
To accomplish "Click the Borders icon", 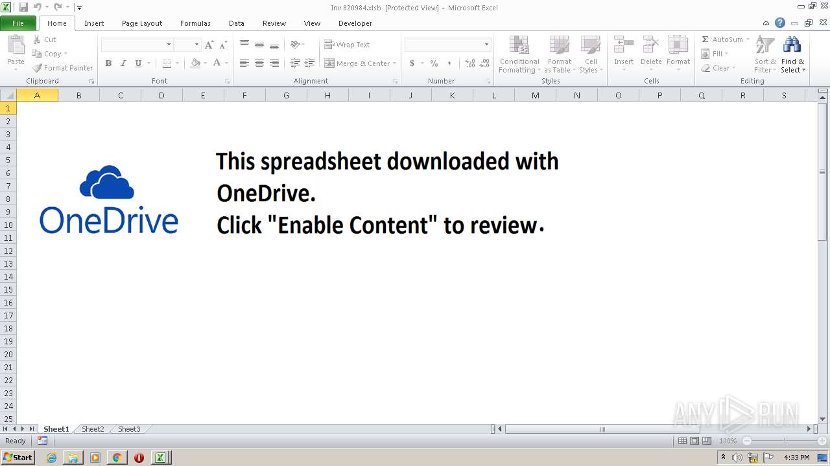I will 167,63.
